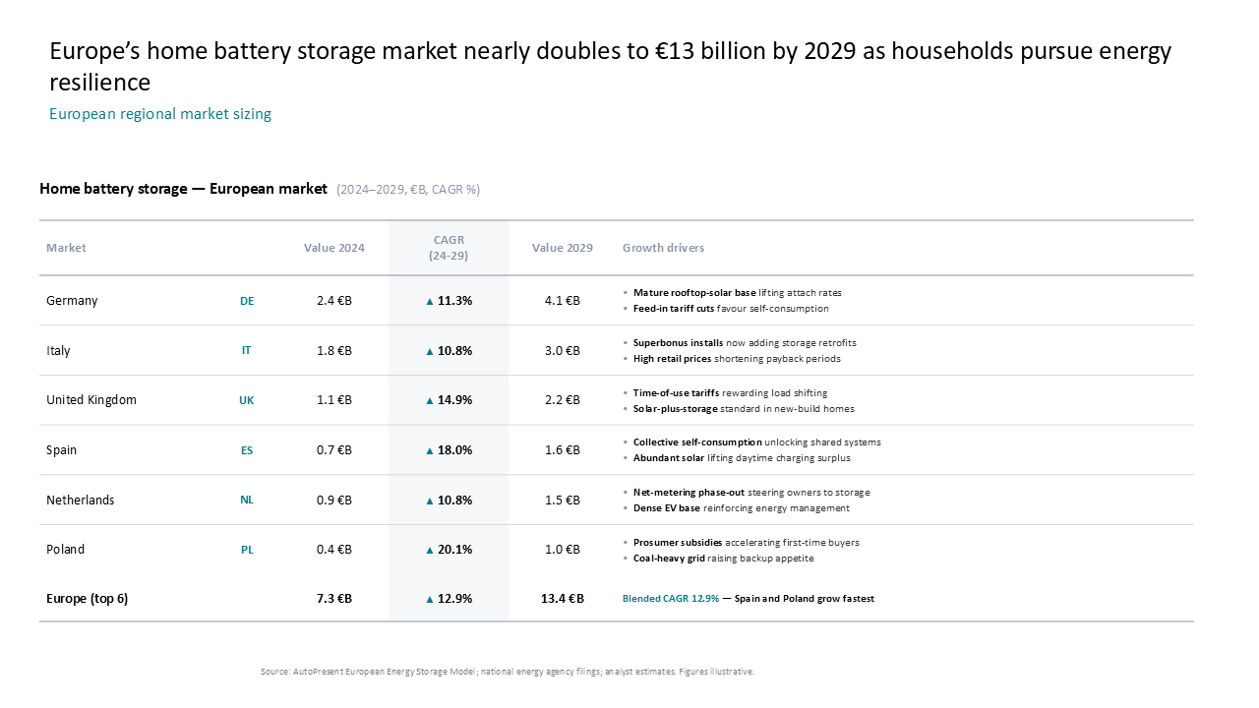The width and height of the screenshot is (1259, 708).
Task: Click the 'Italy' row label
Action: [58, 351]
